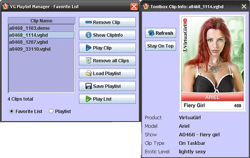250x158 pixels.
Task: Select clip a0409_33110.vghd in the list
Action: (42, 49)
